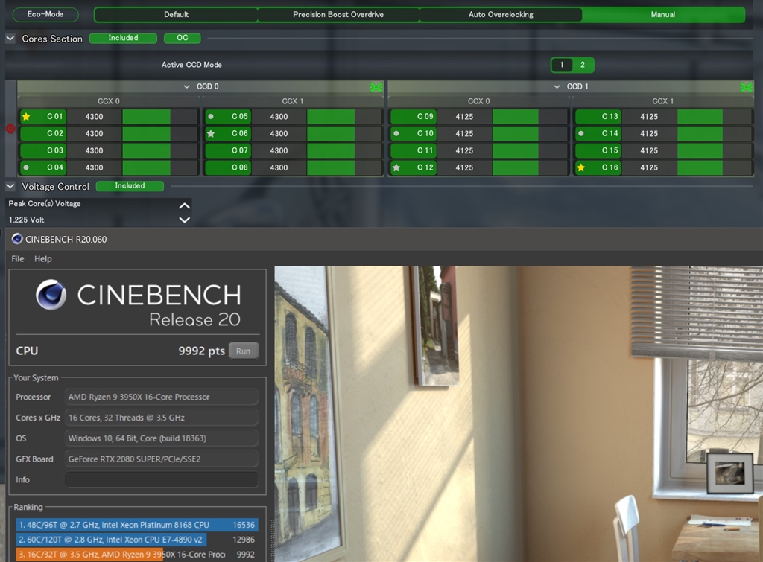Open the Cinebench File menu
Viewport: 763px width, 562px height.
tap(18, 258)
